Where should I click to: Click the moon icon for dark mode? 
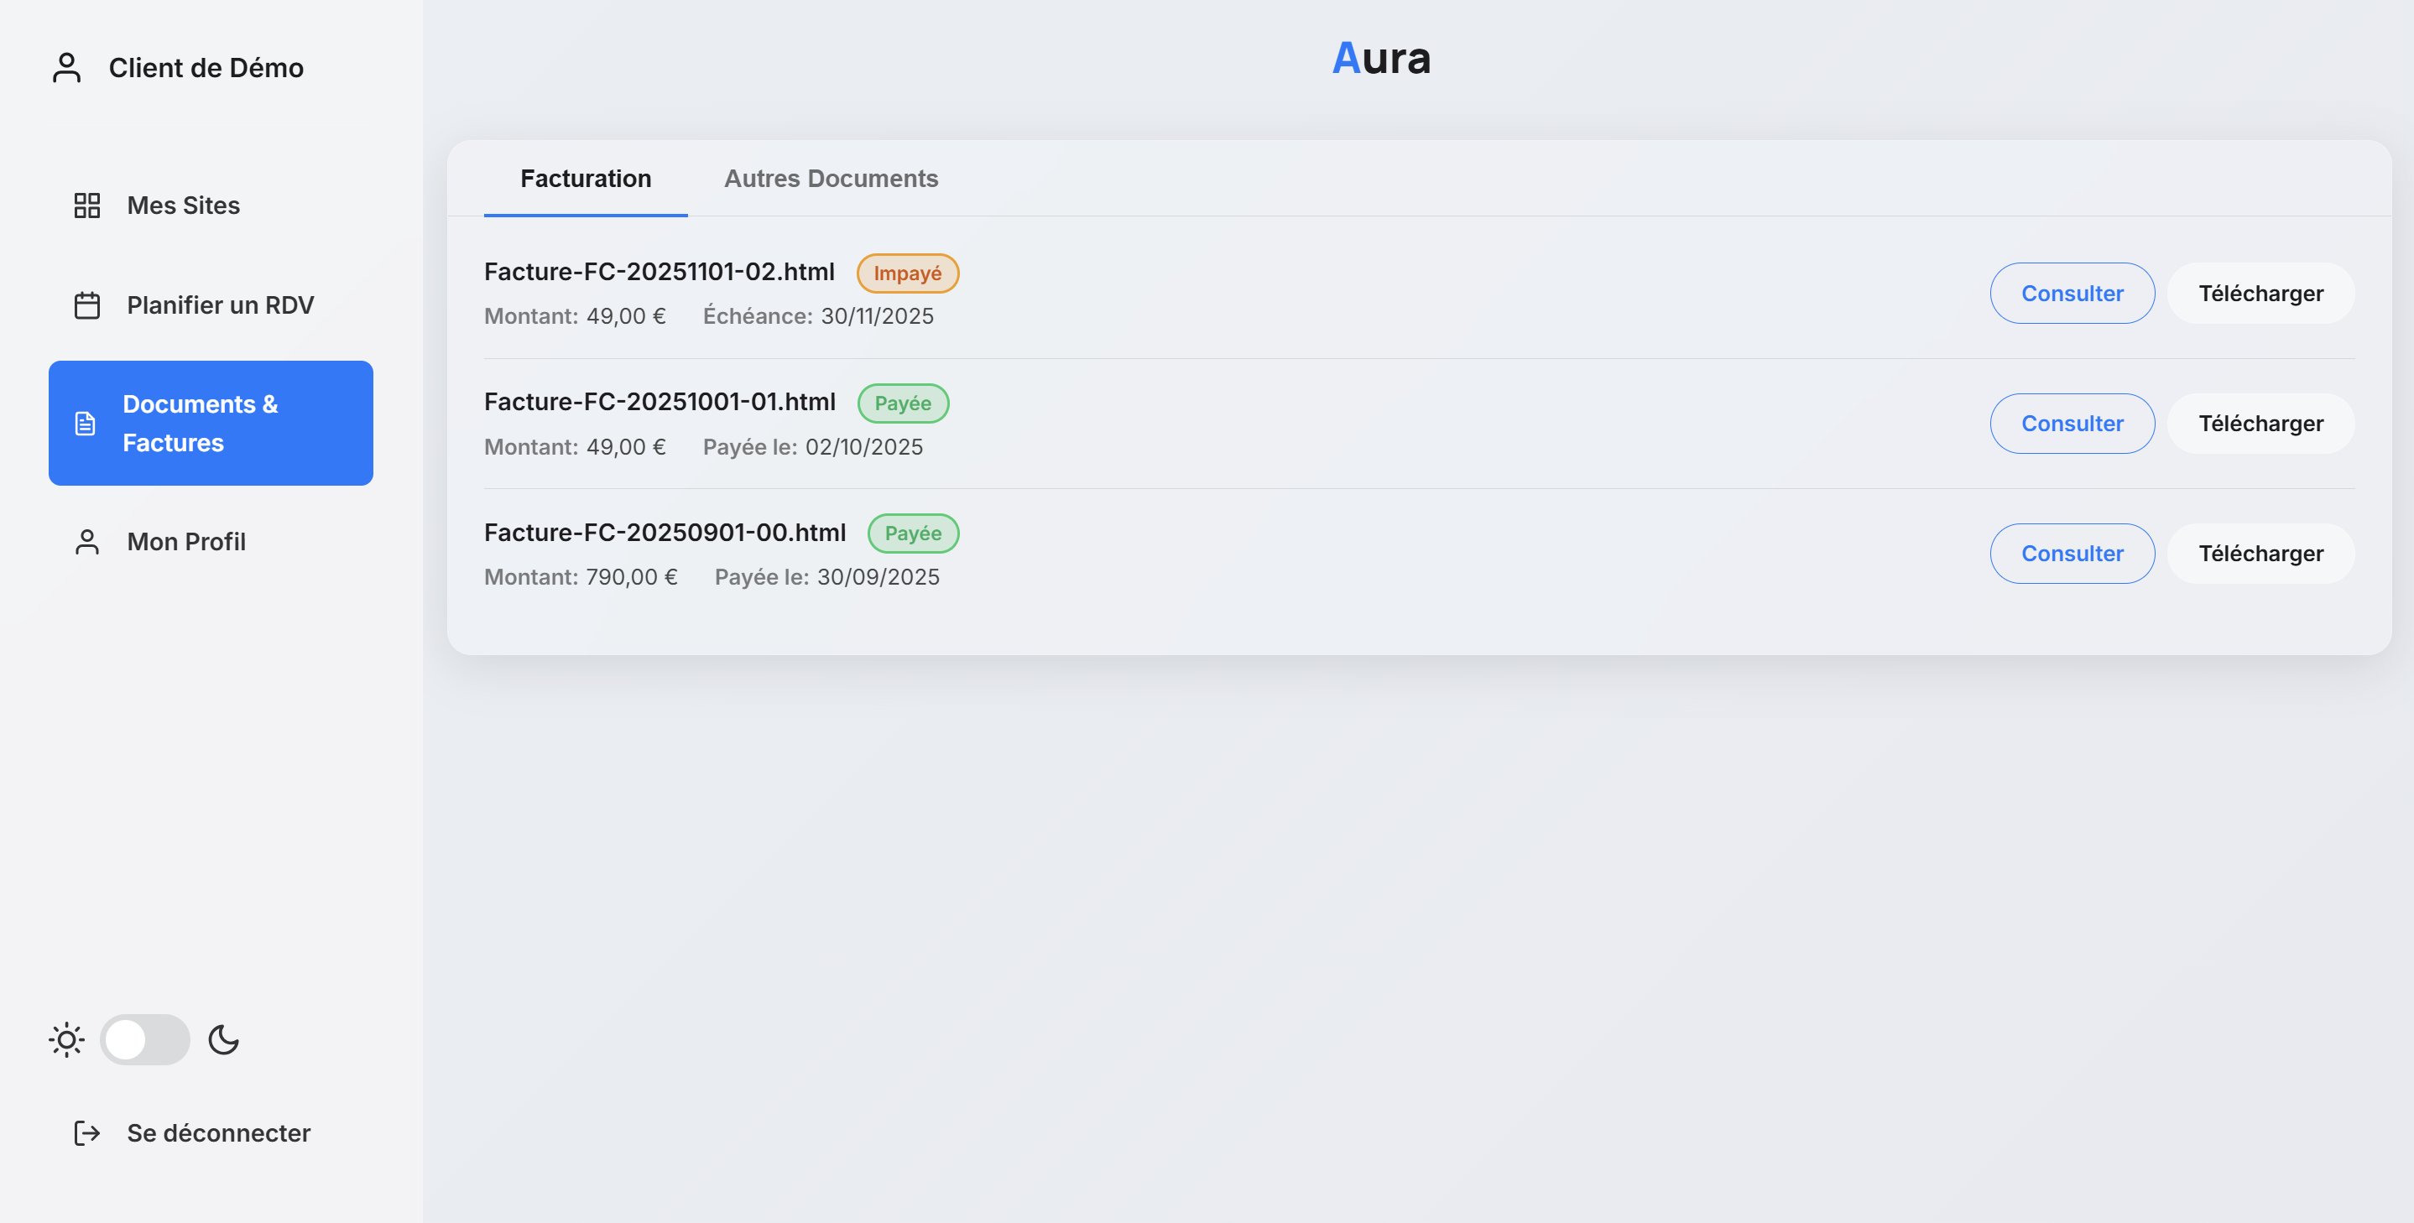point(223,1039)
